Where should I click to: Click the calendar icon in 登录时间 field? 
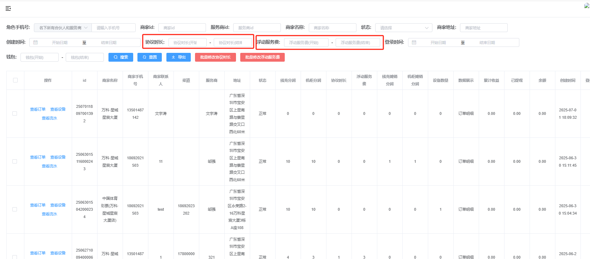pos(414,43)
